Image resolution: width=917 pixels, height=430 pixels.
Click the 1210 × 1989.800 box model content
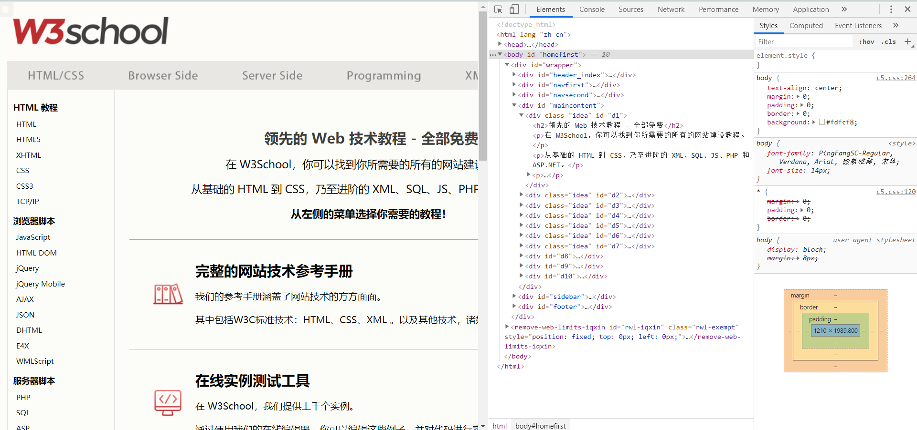[835, 330]
